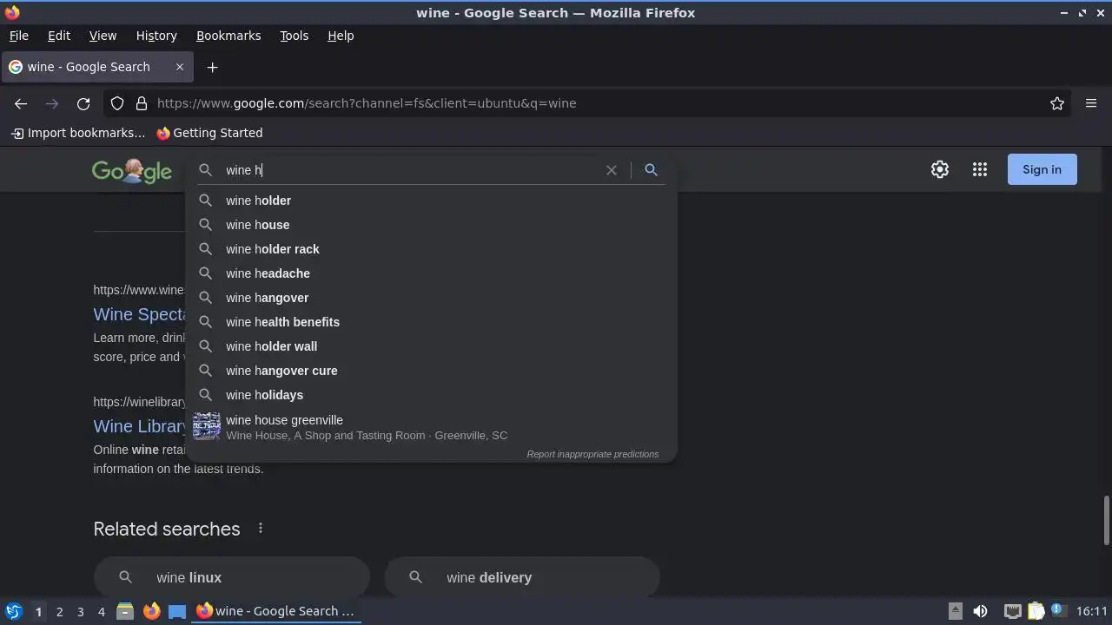Click the network tray icon

click(x=1012, y=611)
